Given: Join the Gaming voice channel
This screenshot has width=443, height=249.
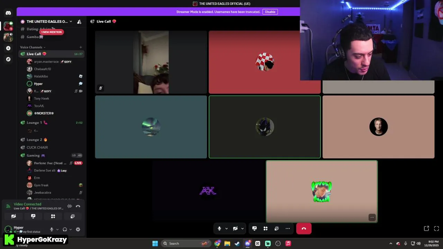Looking at the screenshot, I should (51, 155).
